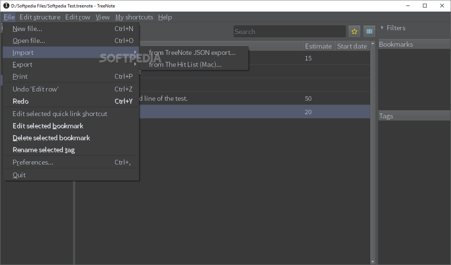This screenshot has height=265, width=451.
Task: Open the File menu
Action: point(9,17)
